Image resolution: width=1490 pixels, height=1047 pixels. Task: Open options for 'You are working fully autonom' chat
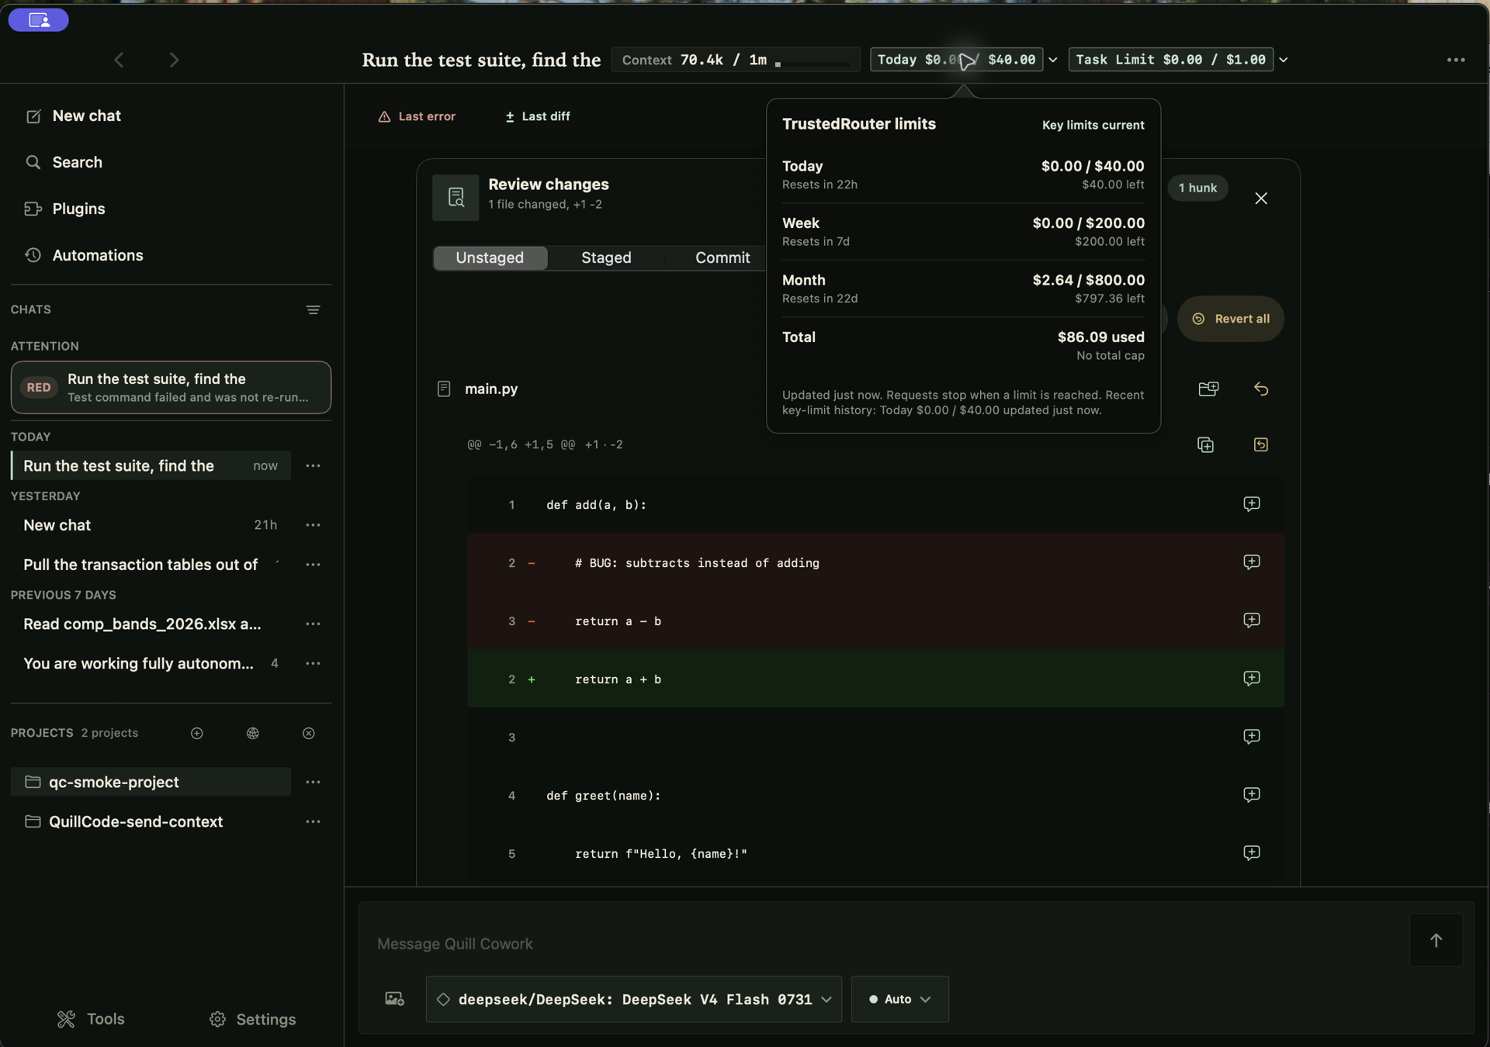click(x=313, y=663)
